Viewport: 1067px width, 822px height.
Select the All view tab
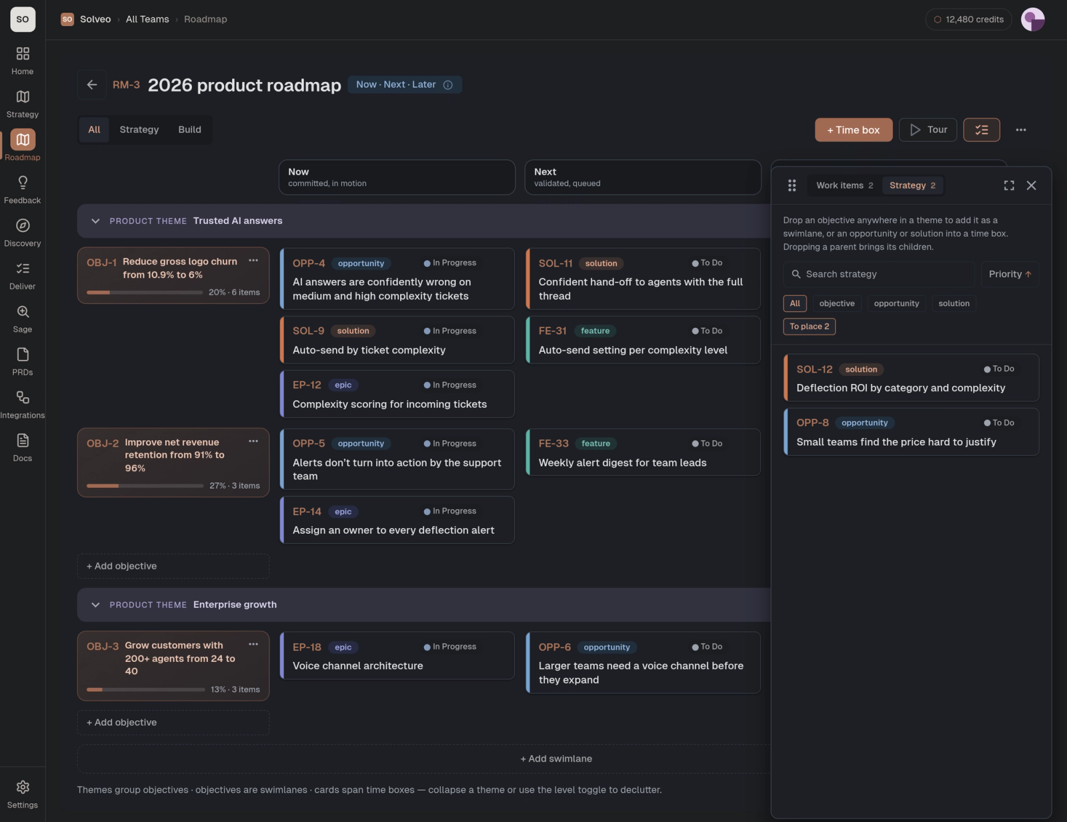(94, 129)
